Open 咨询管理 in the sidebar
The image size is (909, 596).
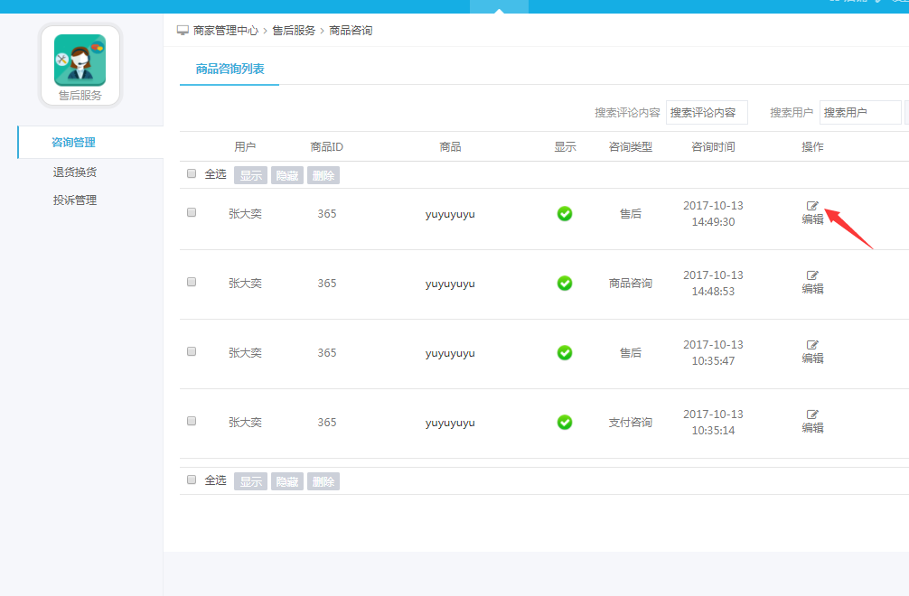[x=73, y=142]
